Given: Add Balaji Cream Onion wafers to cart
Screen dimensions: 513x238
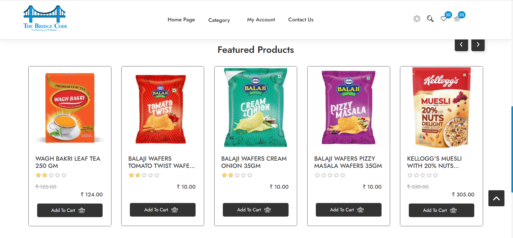Looking at the screenshot, I should (x=256, y=210).
